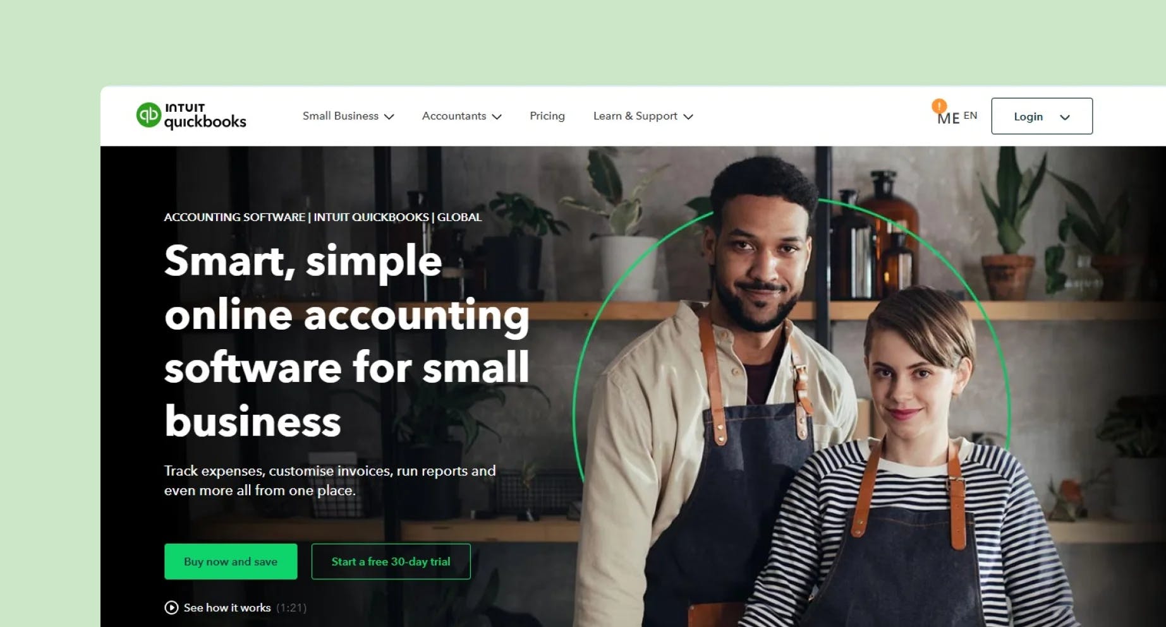Click the Intuit QuickBooks wordmark

coord(205,116)
